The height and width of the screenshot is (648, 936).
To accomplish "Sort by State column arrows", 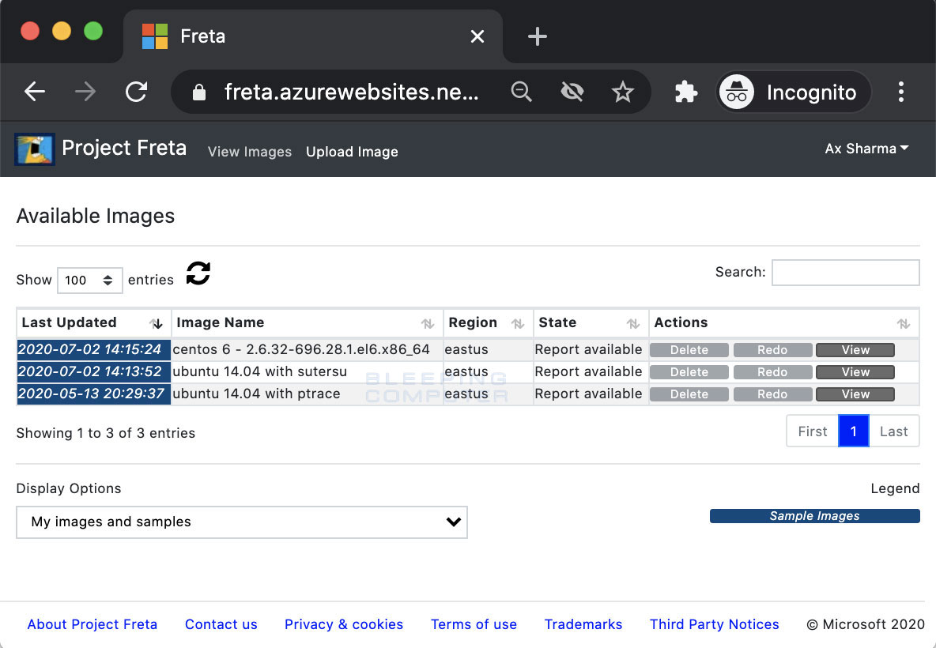I will [632, 323].
